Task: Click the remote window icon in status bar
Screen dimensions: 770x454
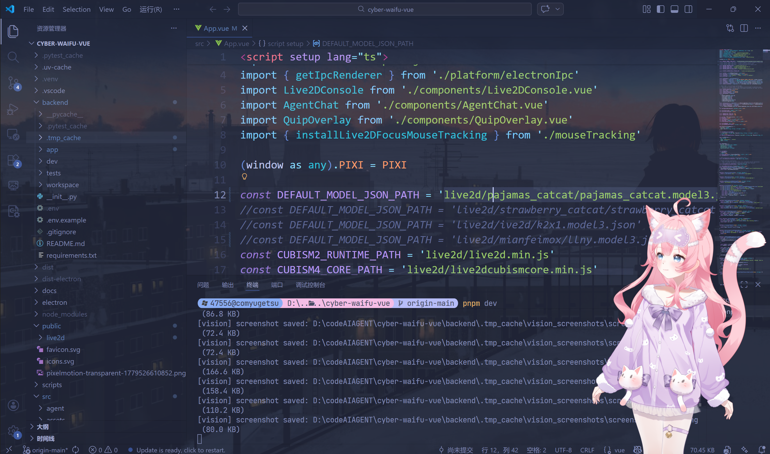Action: click(x=9, y=449)
